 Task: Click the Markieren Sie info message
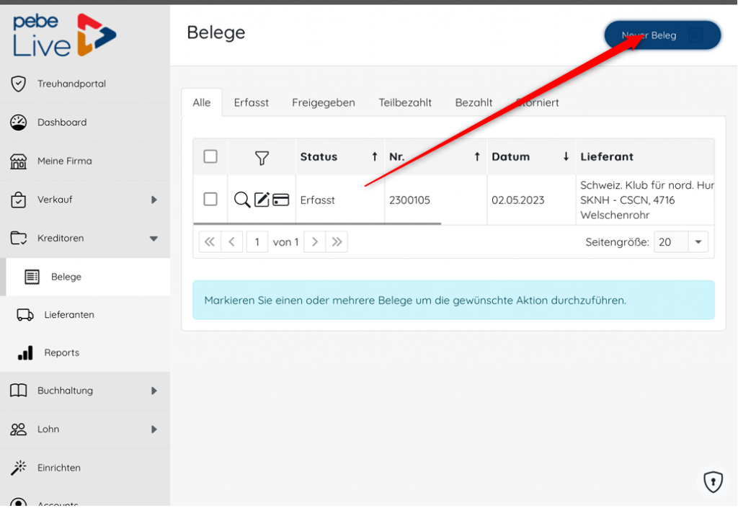[454, 300]
